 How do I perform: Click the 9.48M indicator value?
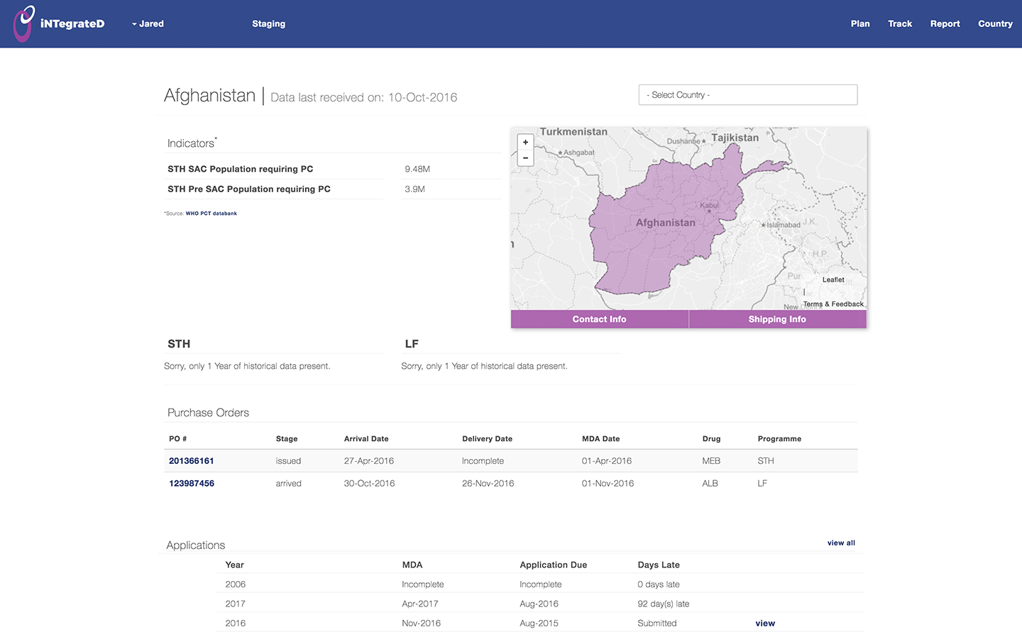[417, 169]
